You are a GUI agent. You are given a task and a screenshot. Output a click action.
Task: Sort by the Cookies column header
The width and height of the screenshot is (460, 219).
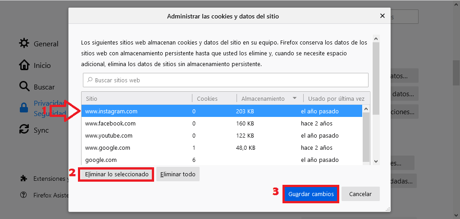[x=214, y=98]
